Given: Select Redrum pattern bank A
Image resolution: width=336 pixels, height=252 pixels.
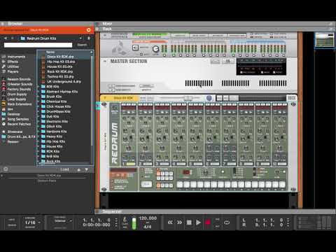Looking at the screenshot, I should pyautogui.click(x=159, y=185).
